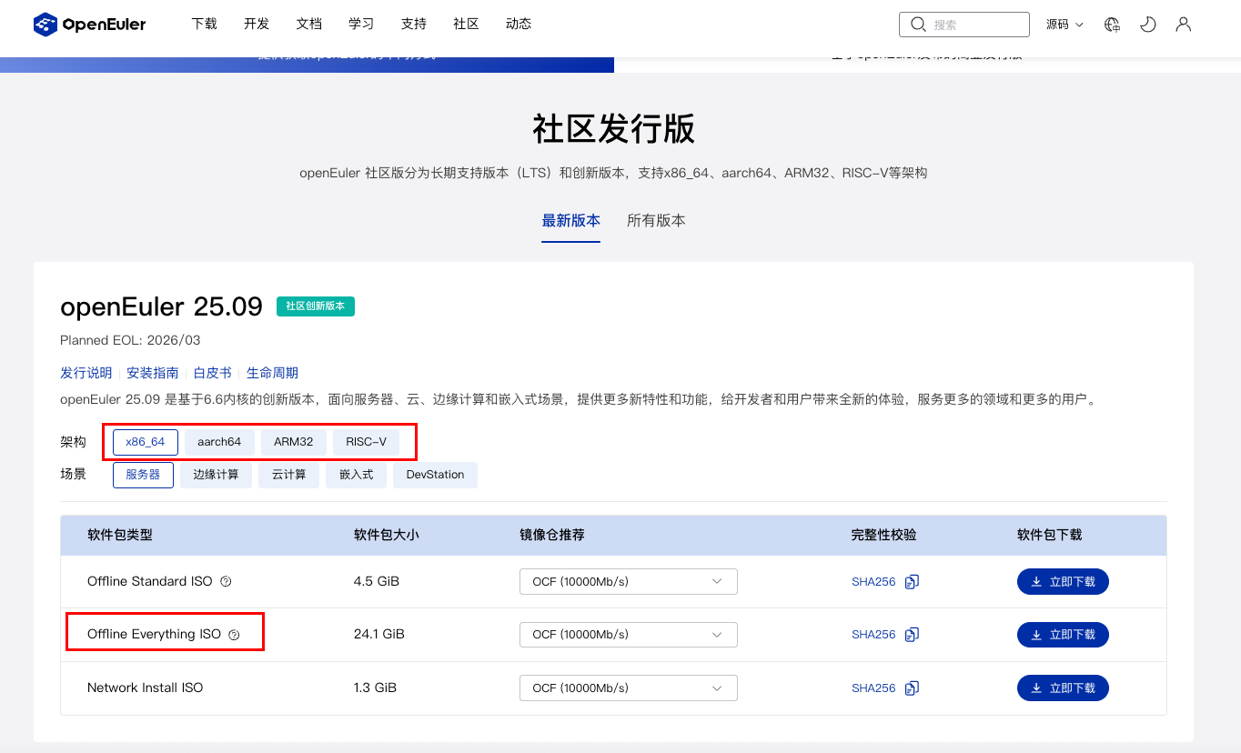This screenshot has height=753, width=1241.
Task: Click the Planned EOL: 2026/03 text
Action: (x=130, y=340)
